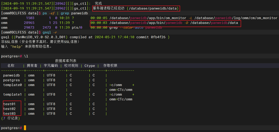This screenshot has height=132, width=279.
Task: Click the 'test03' database name
Action: (x=9, y=114)
